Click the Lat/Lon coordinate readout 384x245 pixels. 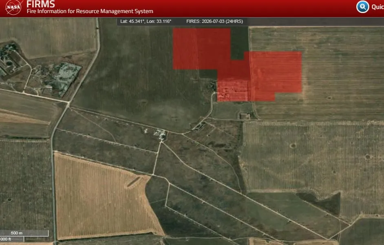point(146,21)
